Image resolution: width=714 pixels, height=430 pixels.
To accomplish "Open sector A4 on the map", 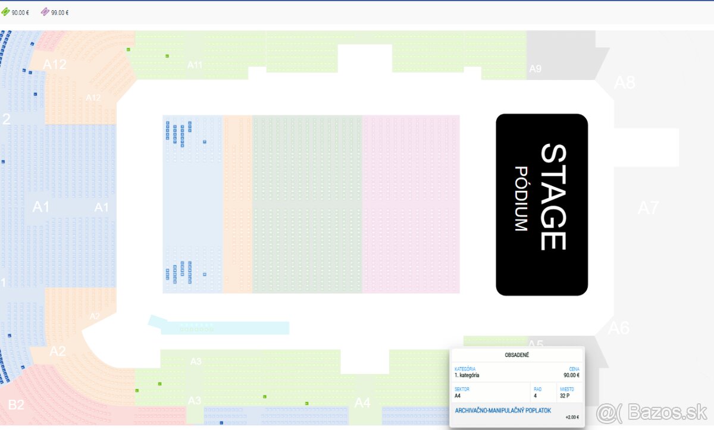I will (362, 403).
